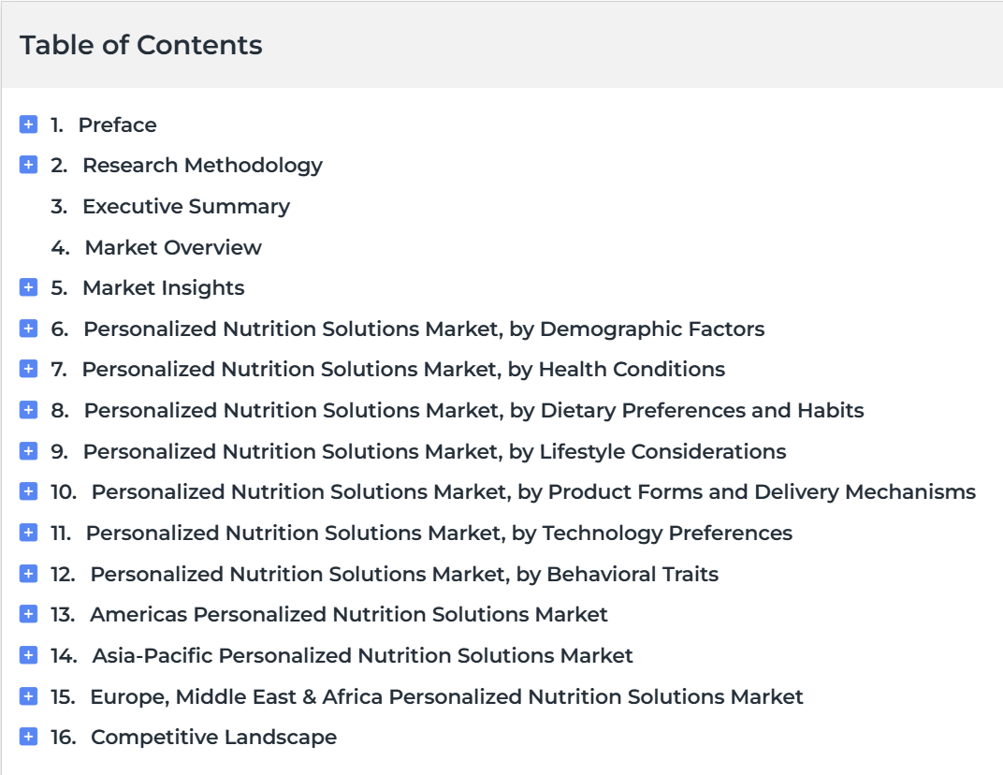Expand the Research Methodology plus icon
The width and height of the screenshot is (1003, 775).
pos(28,165)
